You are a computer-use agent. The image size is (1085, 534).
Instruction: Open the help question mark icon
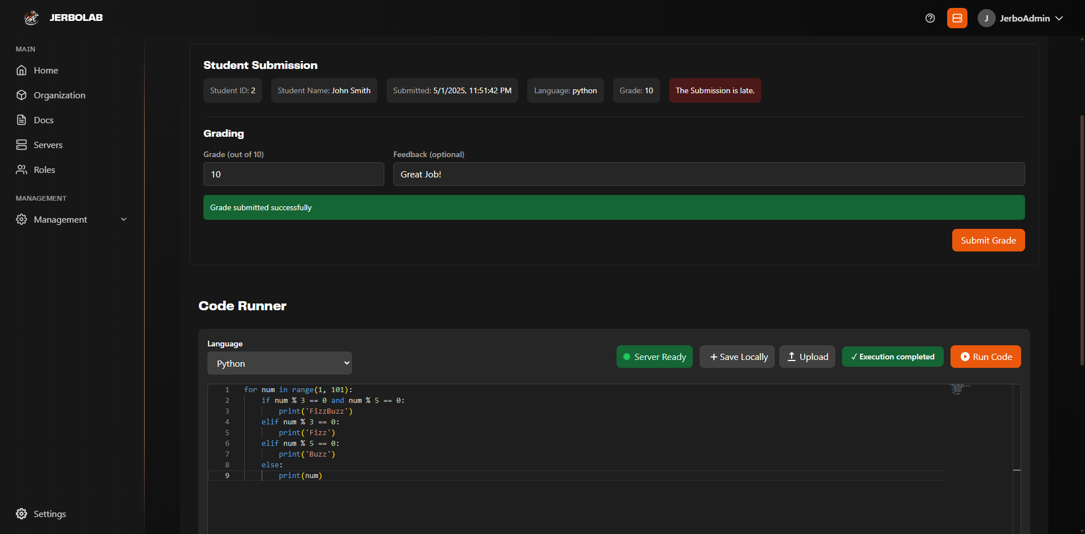[930, 18]
